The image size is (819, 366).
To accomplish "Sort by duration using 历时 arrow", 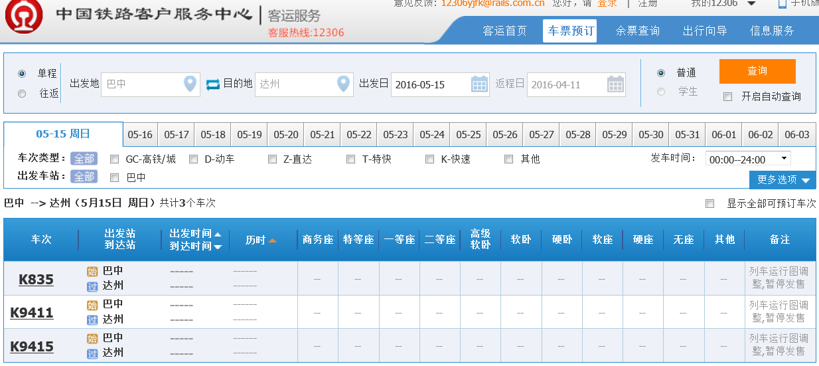I will pyautogui.click(x=272, y=240).
